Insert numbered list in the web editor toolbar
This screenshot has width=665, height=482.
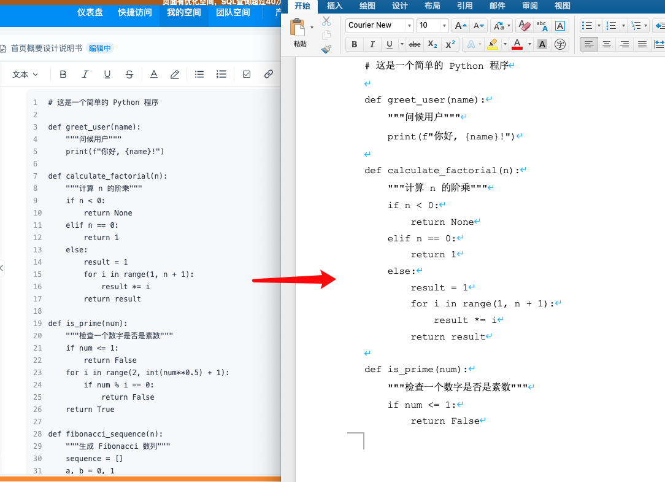[x=221, y=74]
